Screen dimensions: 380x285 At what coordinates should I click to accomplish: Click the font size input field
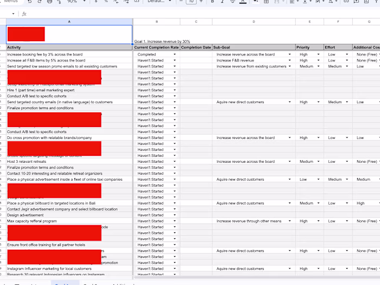coord(191,2)
